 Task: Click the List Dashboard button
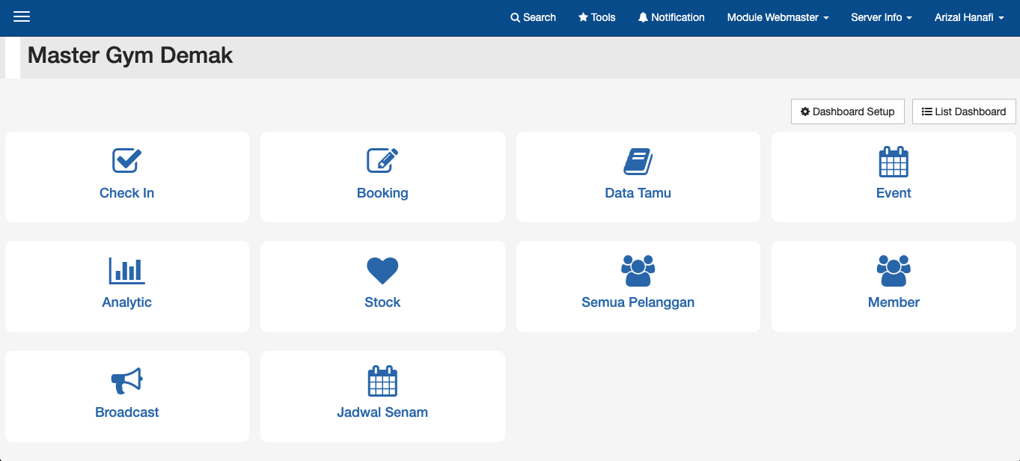[964, 112]
